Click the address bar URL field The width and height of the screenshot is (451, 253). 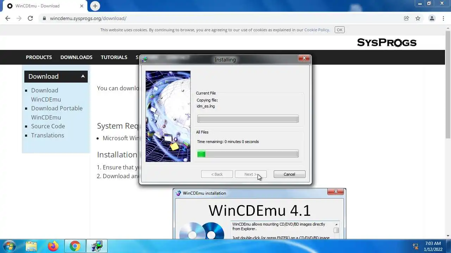coord(225,18)
